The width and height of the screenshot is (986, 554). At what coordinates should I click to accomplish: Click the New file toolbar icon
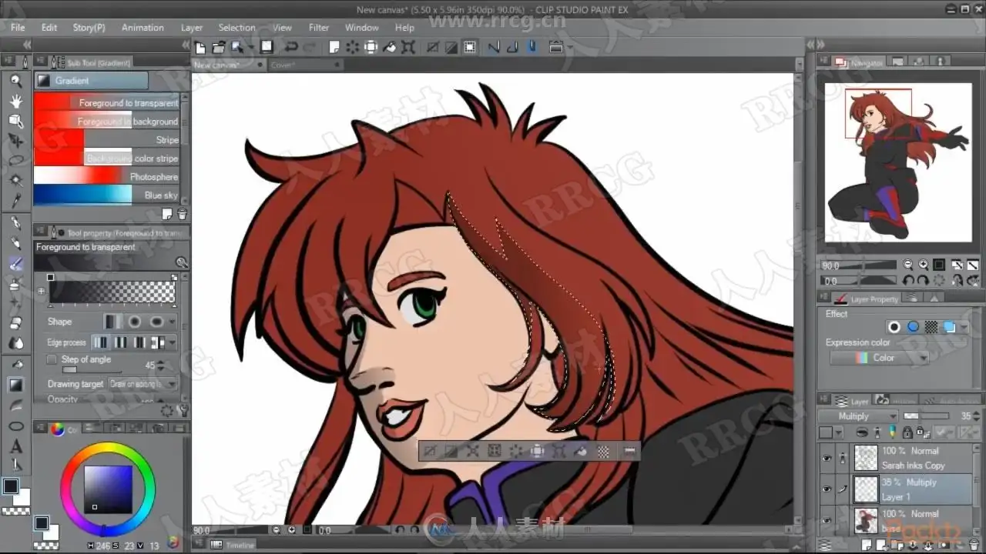[x=200, y=47]
